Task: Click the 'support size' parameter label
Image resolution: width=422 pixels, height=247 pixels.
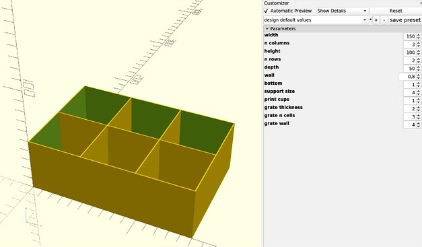Action: pyautogui.click(x=279, y=92)
